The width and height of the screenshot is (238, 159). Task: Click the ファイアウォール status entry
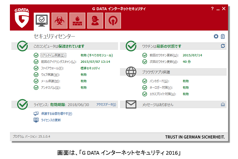click(52, 68)
